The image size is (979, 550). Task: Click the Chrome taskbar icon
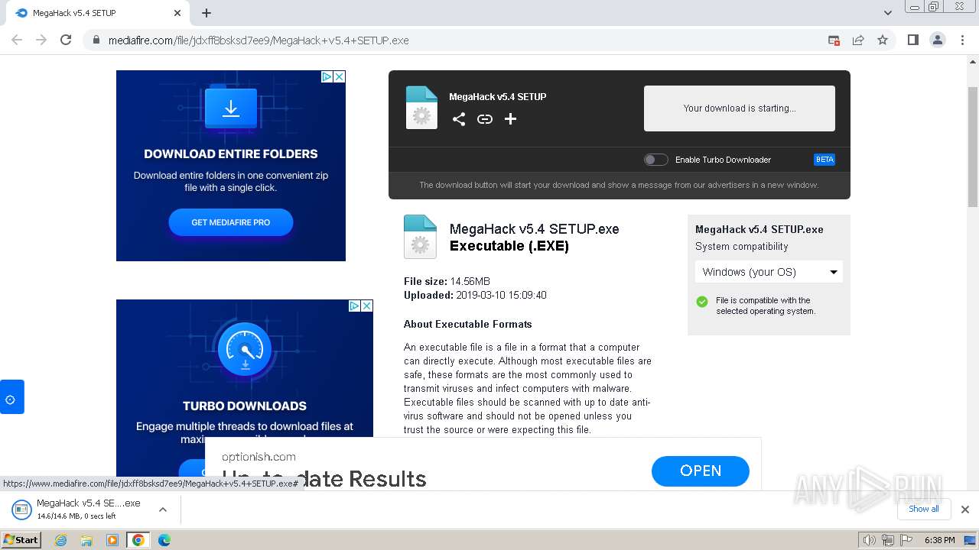138,540
